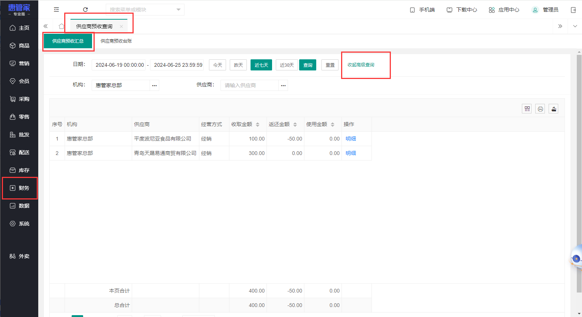Image resolution: width=582 pixels, height=317 pixels.
Task: Click the vertical scrollbar on the right
Action: point(579,173)
